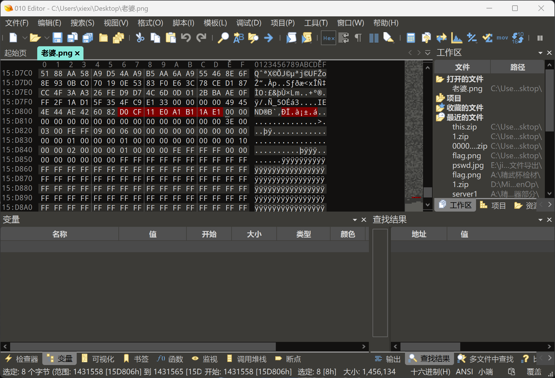The width and height of the screenshot is (555, 378).
Task: Click the mov disassembler icon
Action: (x=502, y=38)
